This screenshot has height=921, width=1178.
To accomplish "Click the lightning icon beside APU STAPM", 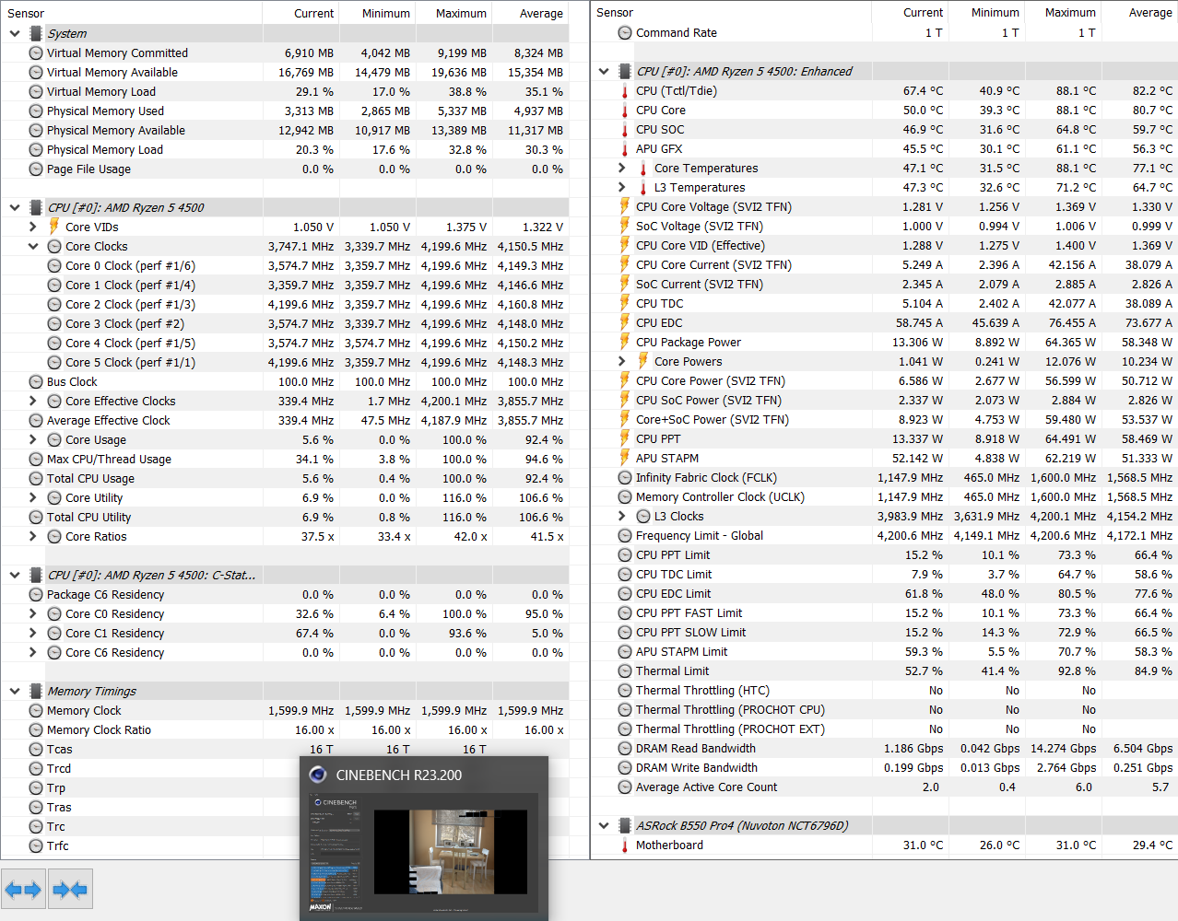I will pos(625,458).
